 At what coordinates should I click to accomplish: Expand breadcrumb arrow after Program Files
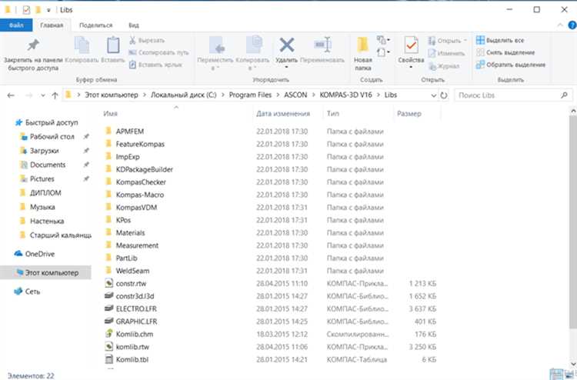pos(278,95)
